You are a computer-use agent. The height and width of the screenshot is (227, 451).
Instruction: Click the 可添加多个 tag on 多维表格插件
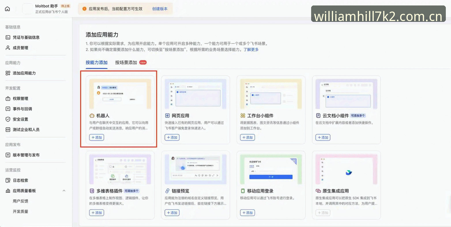coord(132,191)
